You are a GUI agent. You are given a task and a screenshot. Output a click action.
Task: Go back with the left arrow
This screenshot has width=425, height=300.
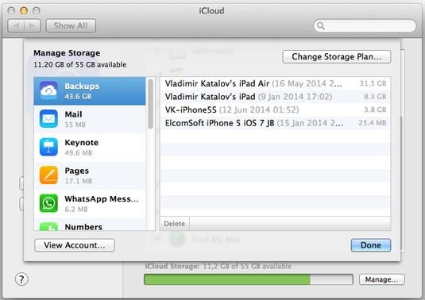(x=16, y=25)
